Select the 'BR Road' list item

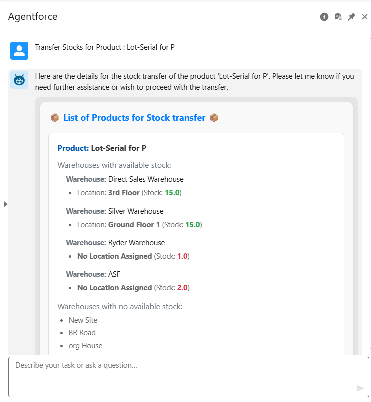click(82, 333)
